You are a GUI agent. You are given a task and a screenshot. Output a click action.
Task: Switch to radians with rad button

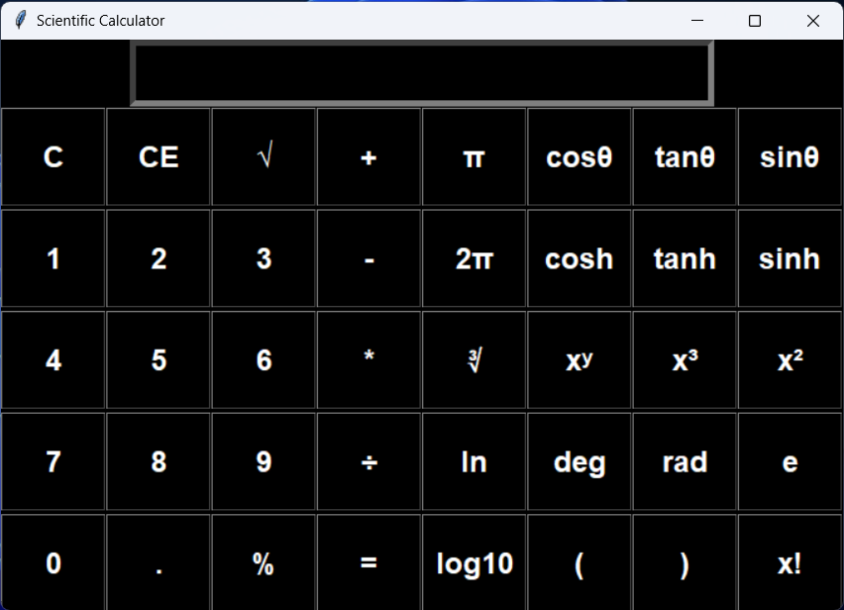(x=684, y=461)
